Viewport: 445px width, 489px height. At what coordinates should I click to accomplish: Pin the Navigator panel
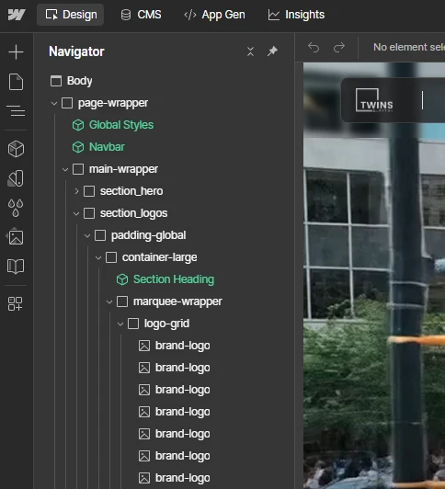pyautogui.click(x=272, y=51)
